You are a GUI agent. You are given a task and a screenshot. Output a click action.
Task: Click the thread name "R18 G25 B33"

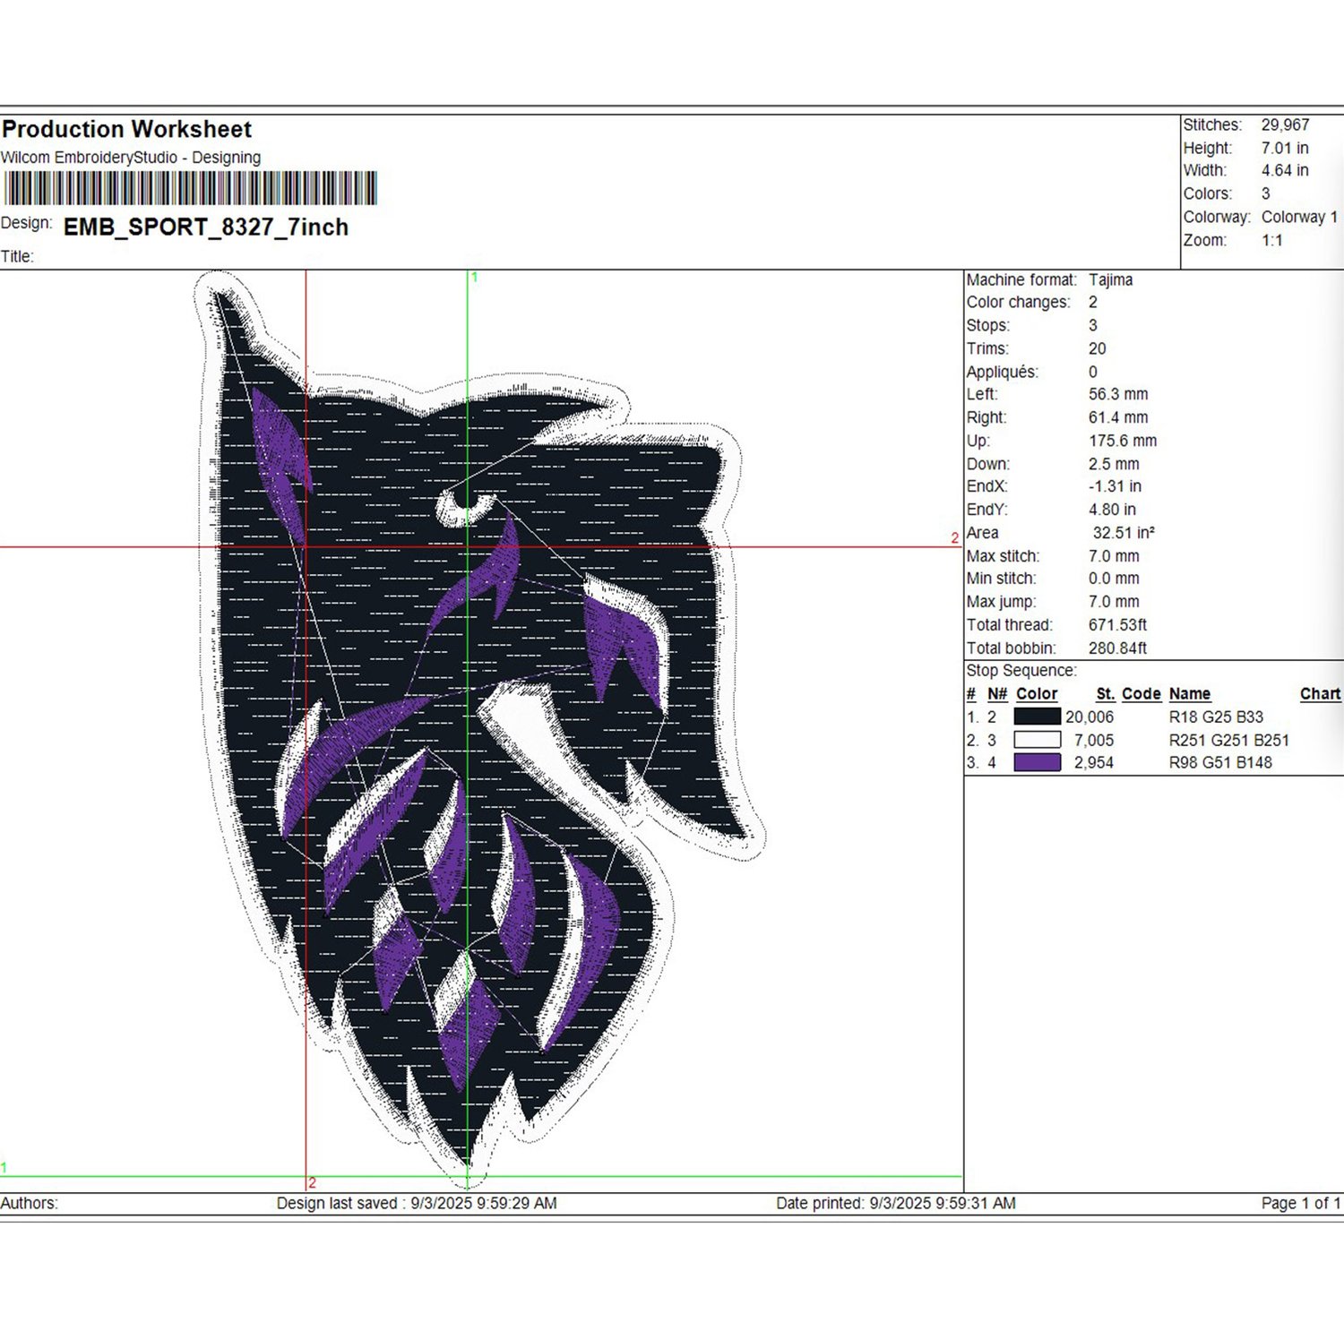1216,717
